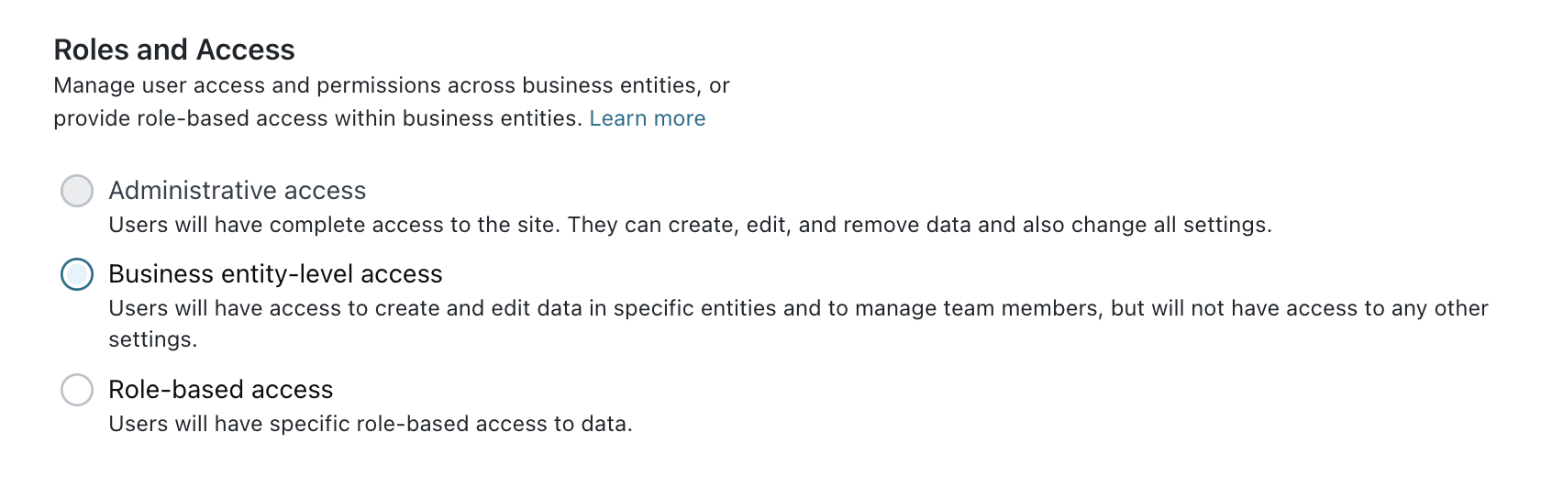This screenshot has width=1552, height=488.
Task: Click "Users will have specific role-based access" sentence
Action: coord(371,424)
